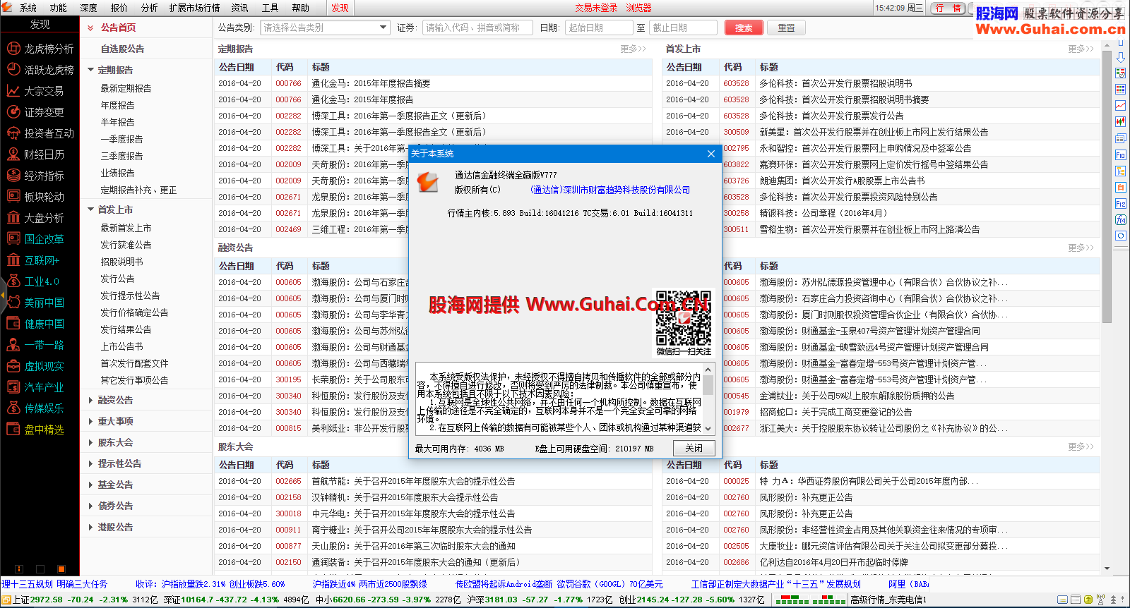Click the 重置 button
Screen dimensions: 1130x608
pos(786,28)
